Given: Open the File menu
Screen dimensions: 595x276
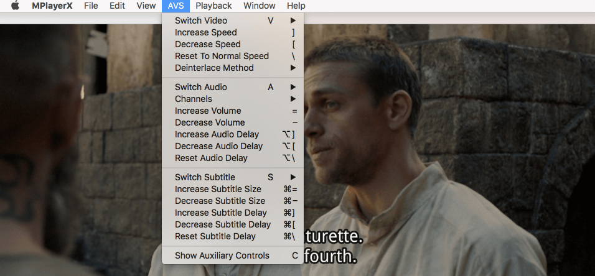Looking at the screenshot, I should pyautogui.click(x=91, y=6).
